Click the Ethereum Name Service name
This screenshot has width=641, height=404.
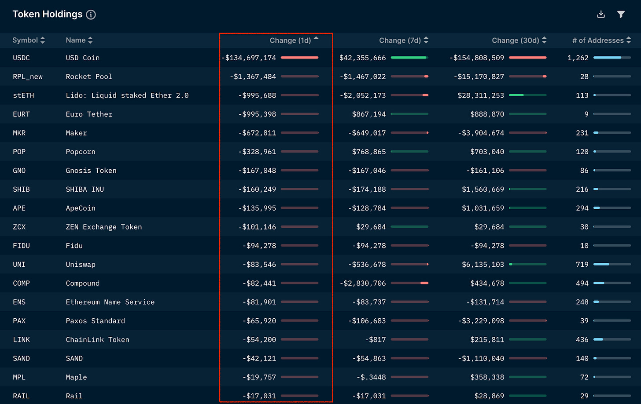pos(110,302)
